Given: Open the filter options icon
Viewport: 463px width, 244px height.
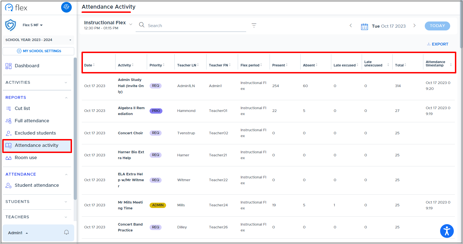Looking at the screenshot, I should click(x=254, y=25).
